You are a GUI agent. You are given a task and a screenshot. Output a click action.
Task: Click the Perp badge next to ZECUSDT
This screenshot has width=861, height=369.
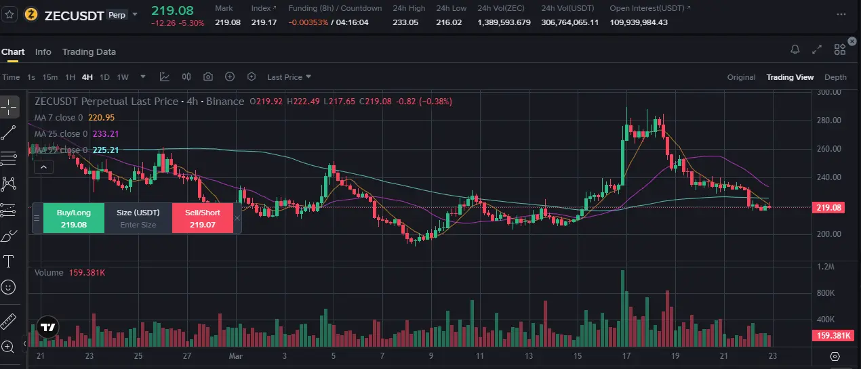(x=117, y=15)
